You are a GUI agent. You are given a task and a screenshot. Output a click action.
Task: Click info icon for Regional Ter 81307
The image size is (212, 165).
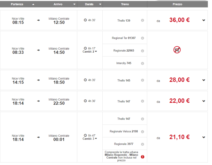click(142, 38)
